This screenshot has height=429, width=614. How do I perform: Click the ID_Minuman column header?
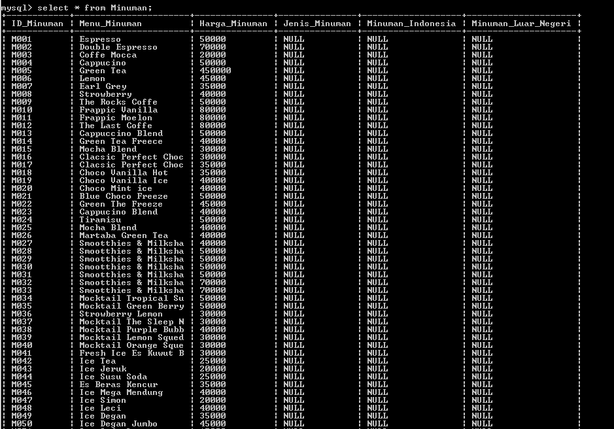pyautogui.click(x=37, y=24)
